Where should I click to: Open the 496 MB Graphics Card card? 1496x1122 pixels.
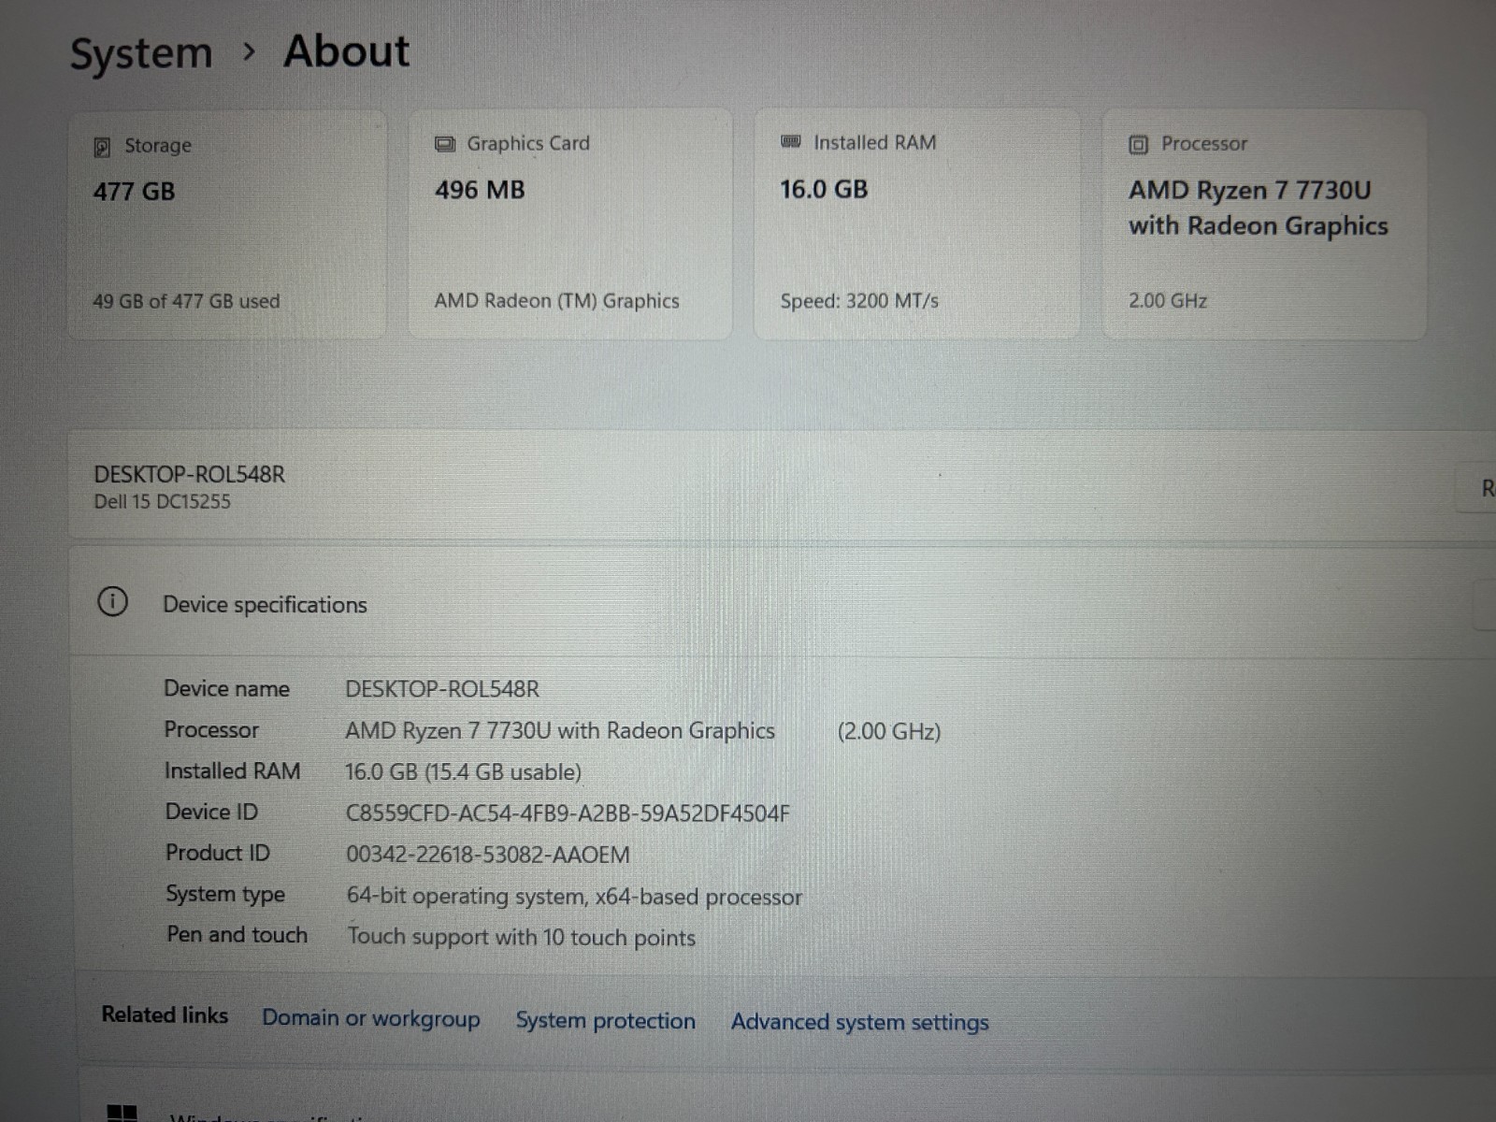(x=570, y=224)
